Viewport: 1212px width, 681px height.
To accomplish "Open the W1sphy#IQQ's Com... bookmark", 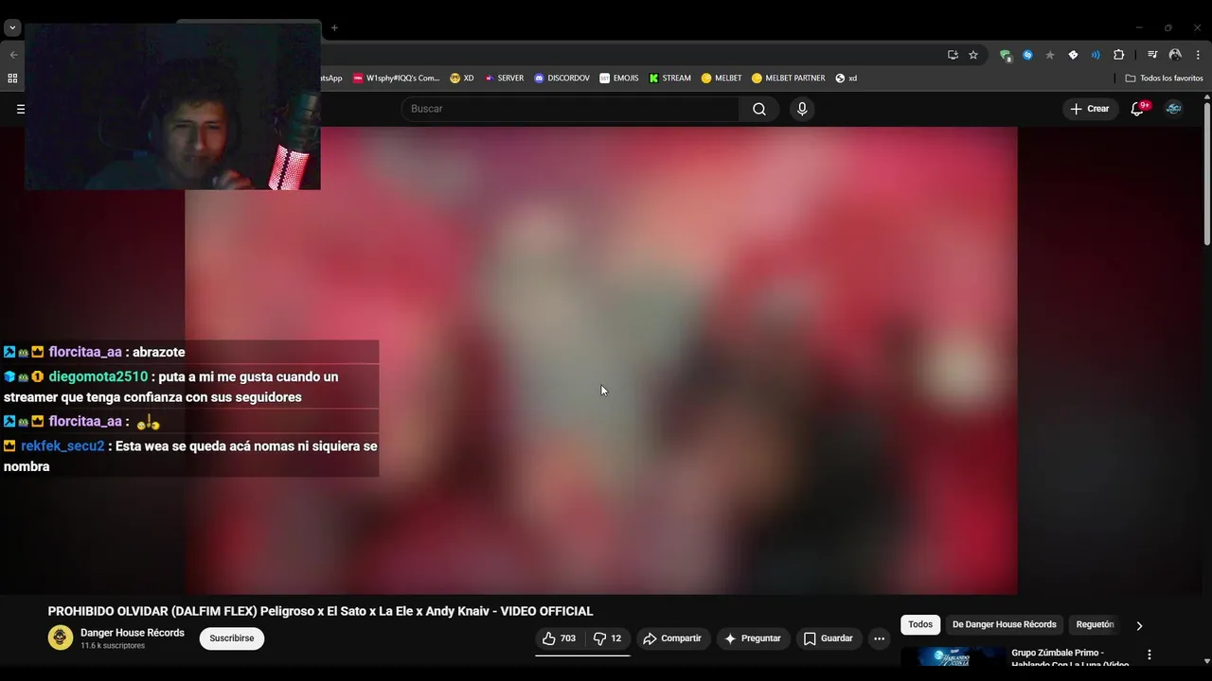I will (396, 79).
